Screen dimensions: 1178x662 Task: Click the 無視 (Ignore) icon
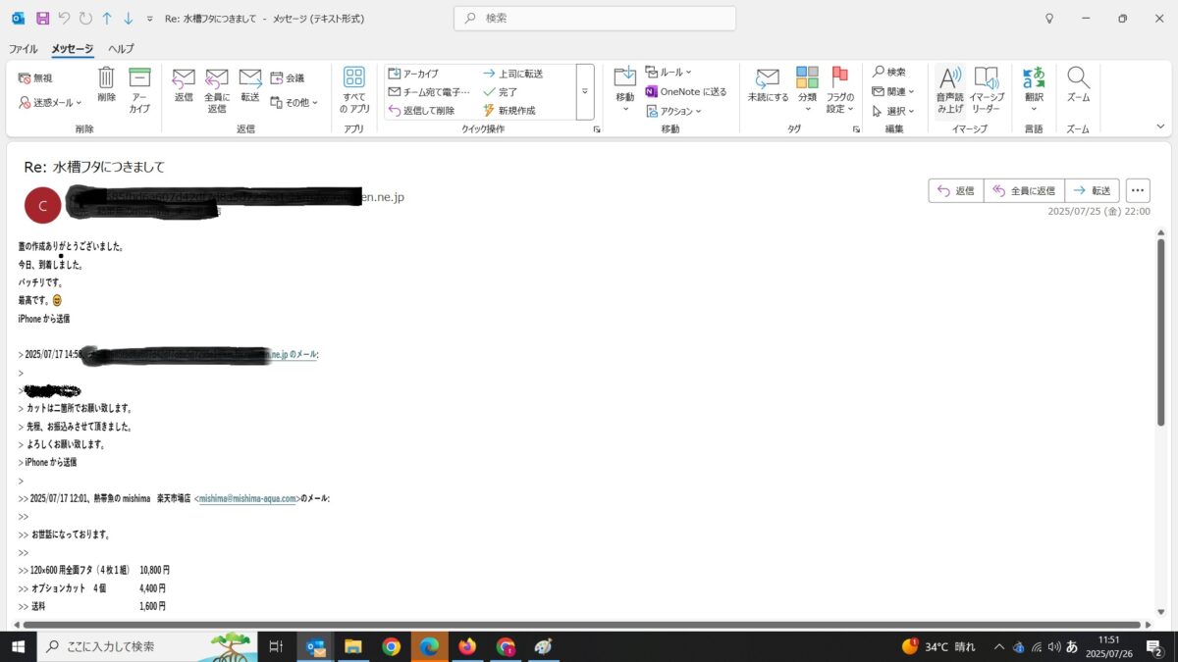pyautogui.click(x=35, y=77)
